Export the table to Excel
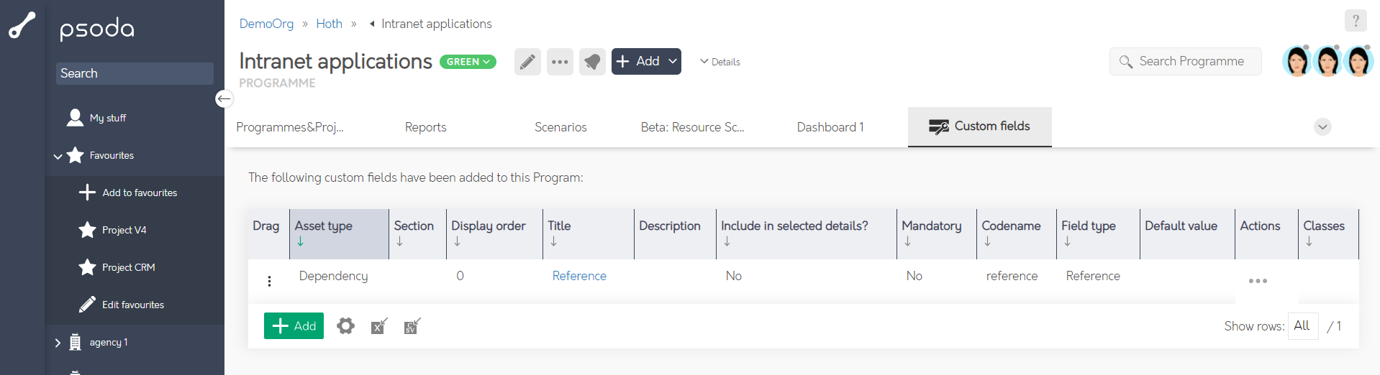The width and height of the screenshot is (1380, 375). click(x=379, y=326)
